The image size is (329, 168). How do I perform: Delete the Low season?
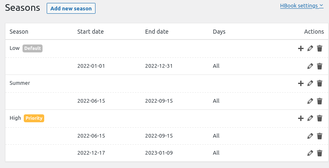pyautogui.click(x=319, y=48)
